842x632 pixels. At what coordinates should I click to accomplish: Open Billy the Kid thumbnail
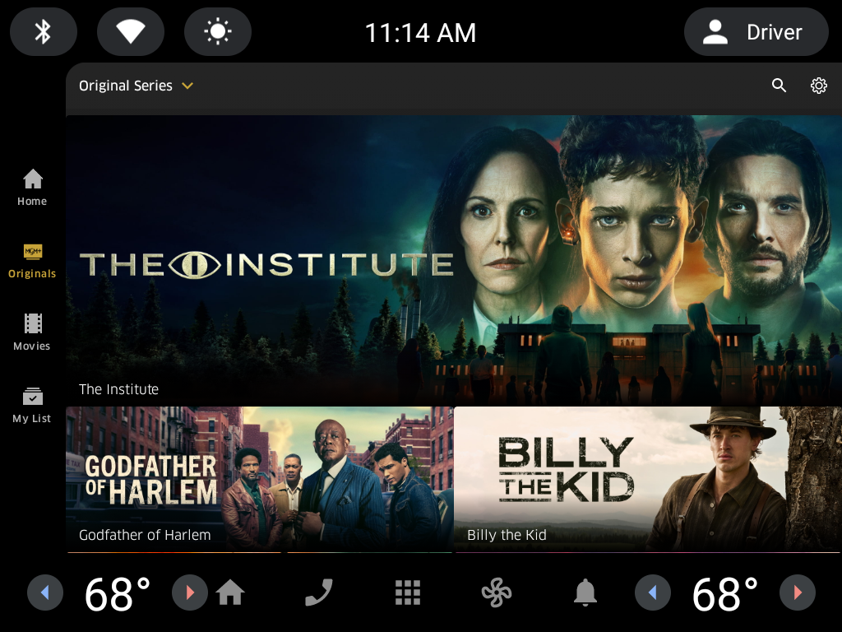click(648, 480)
